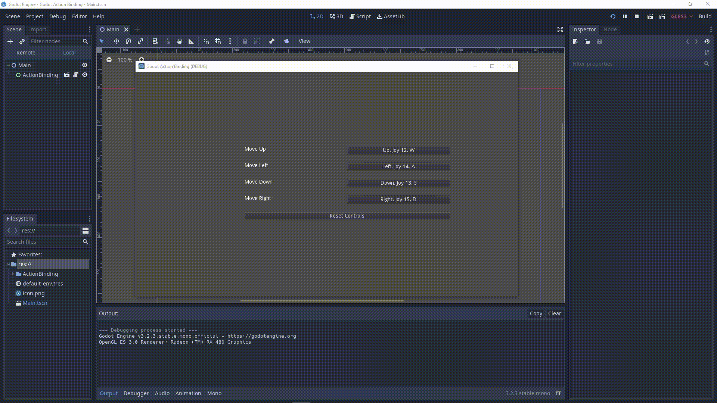The image size is (717, 403).
Task: Click the add new node plus icon
Action: (10, 41)
